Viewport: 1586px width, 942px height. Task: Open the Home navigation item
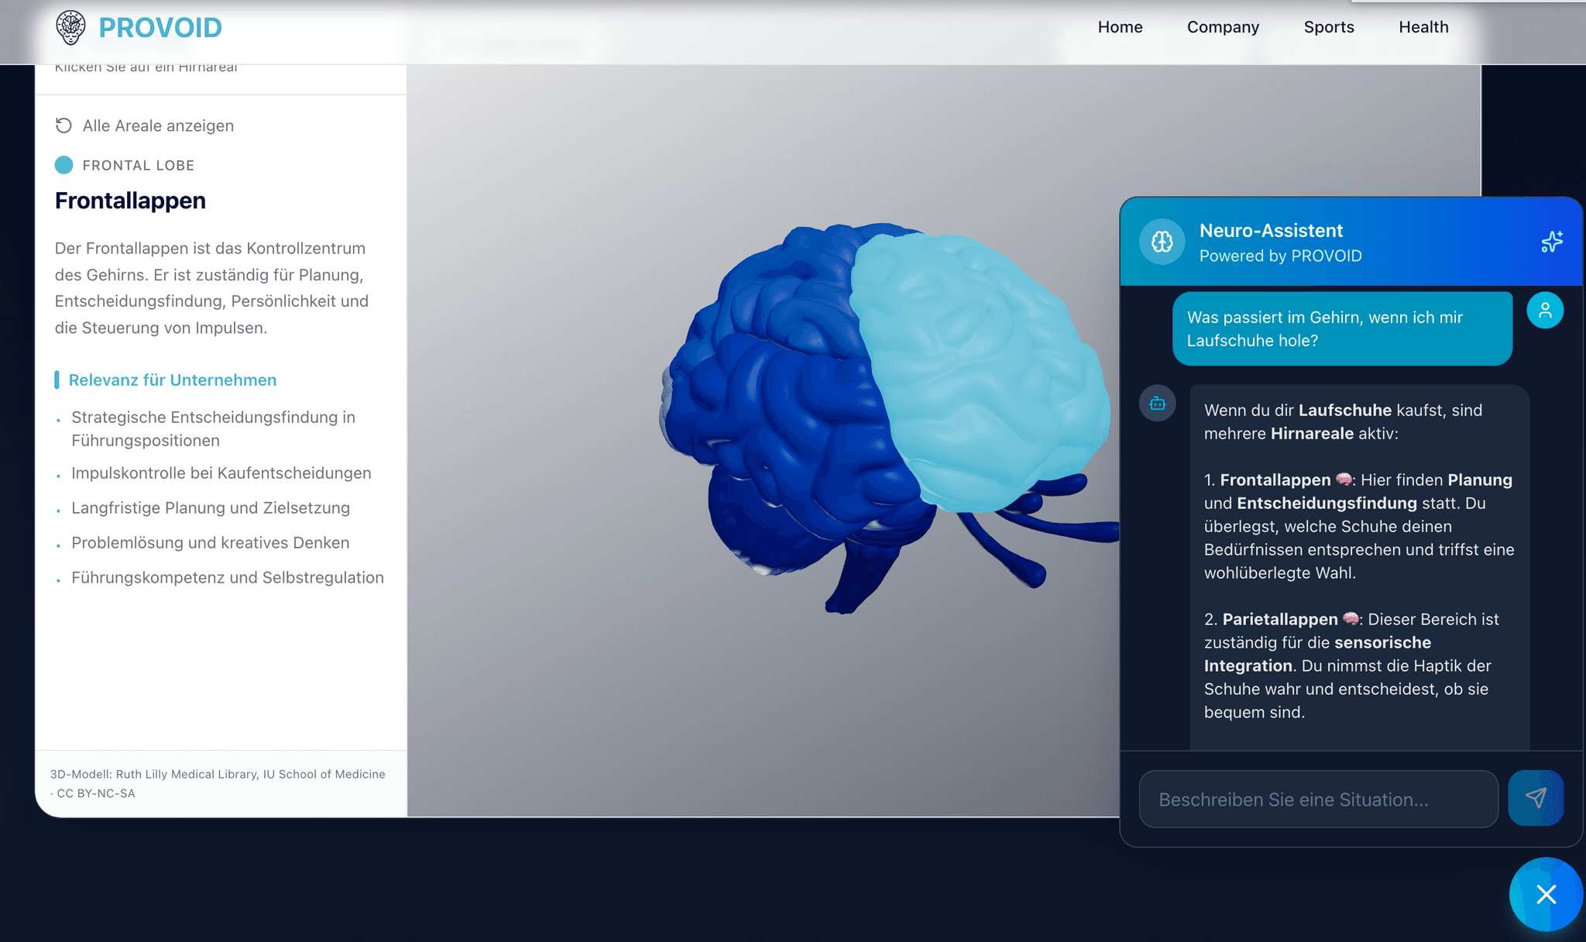1120,27
